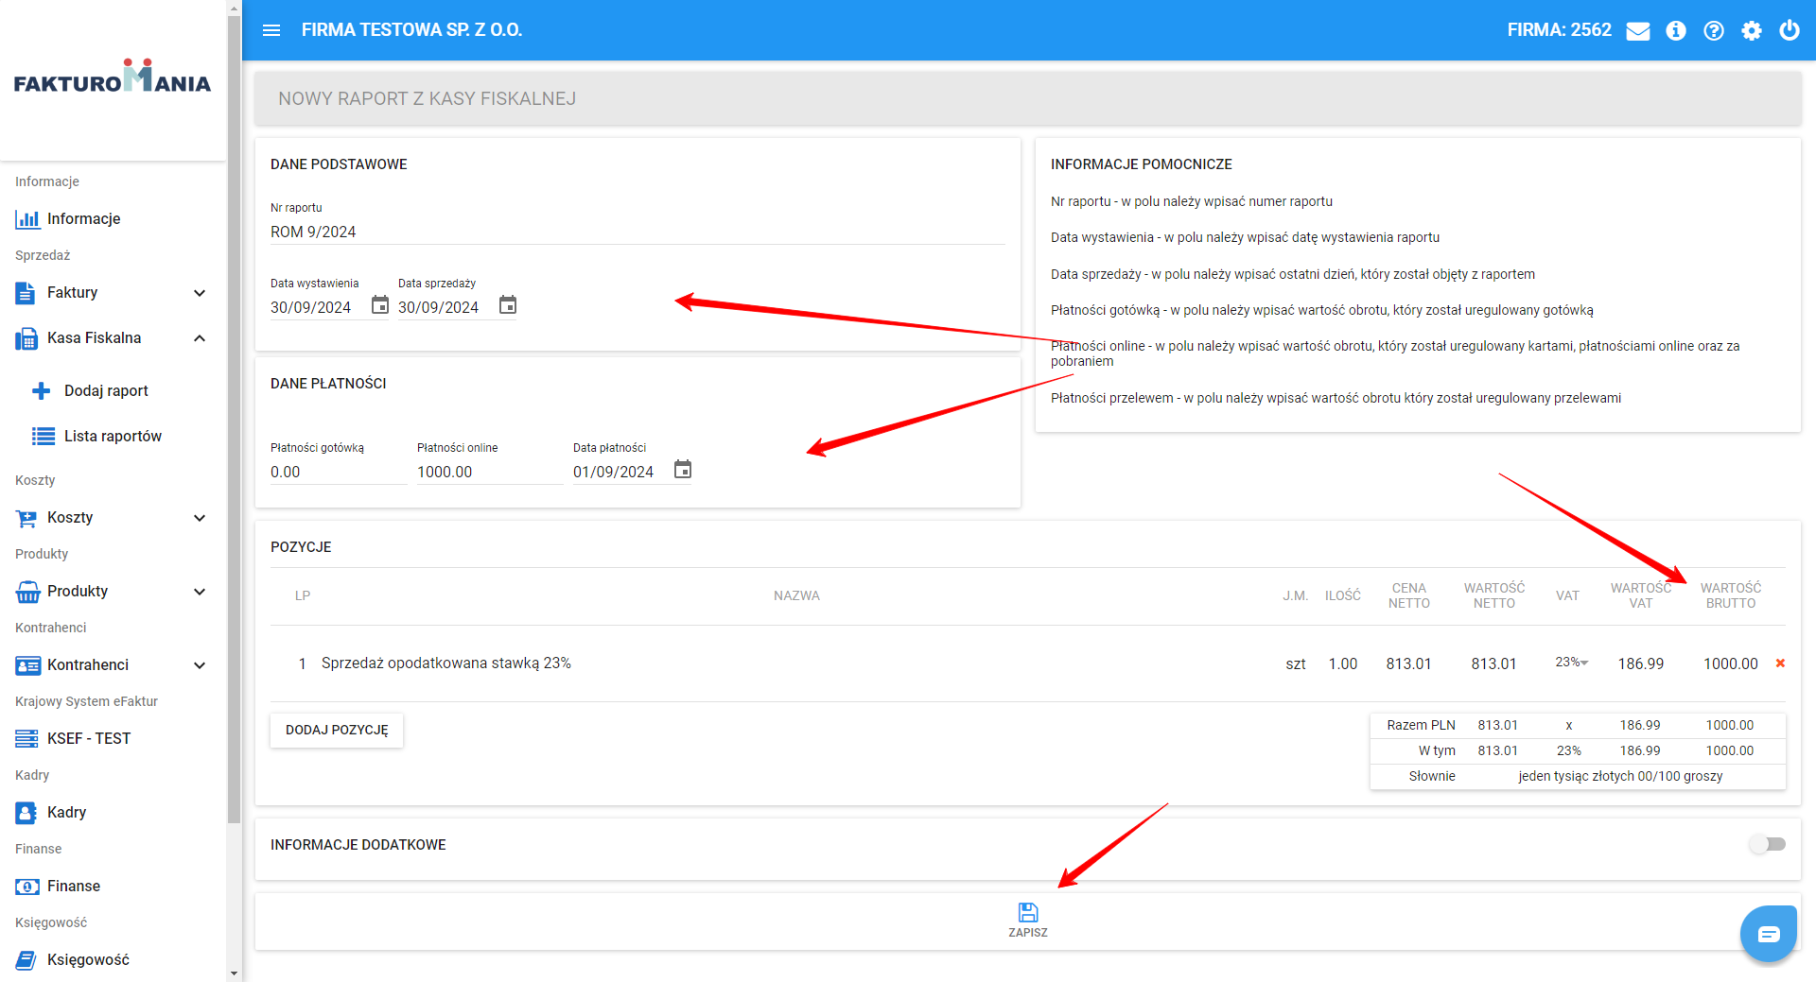Expand the Kontrahenci menu chevron
Screen dimensions: 1816x982
tap(200, 665)
